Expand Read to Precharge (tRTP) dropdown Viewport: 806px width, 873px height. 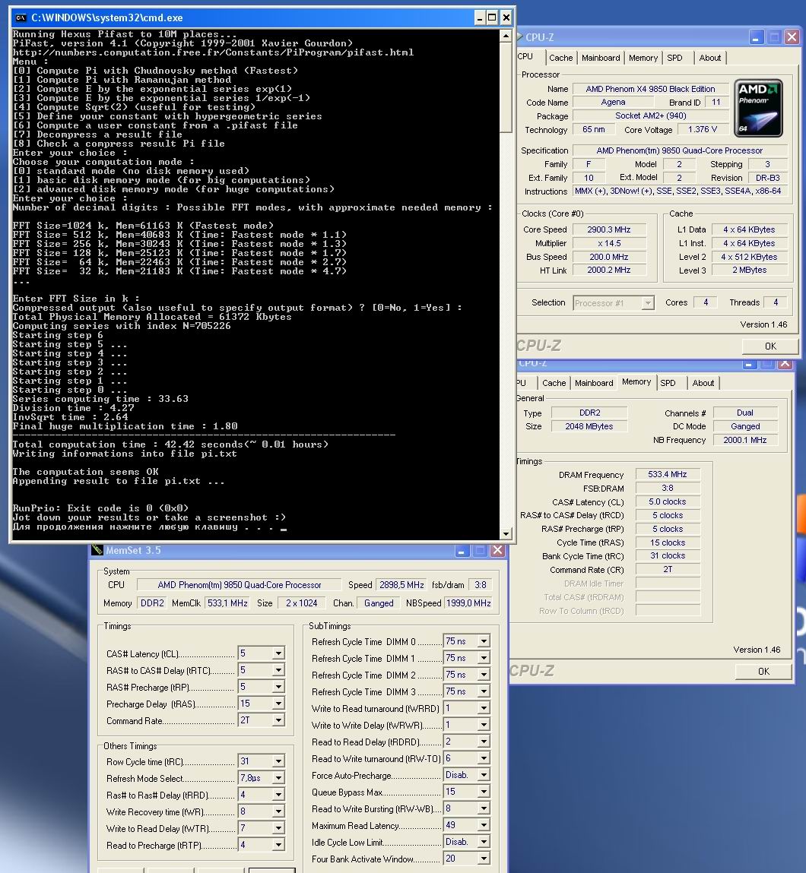pos(278,845)
